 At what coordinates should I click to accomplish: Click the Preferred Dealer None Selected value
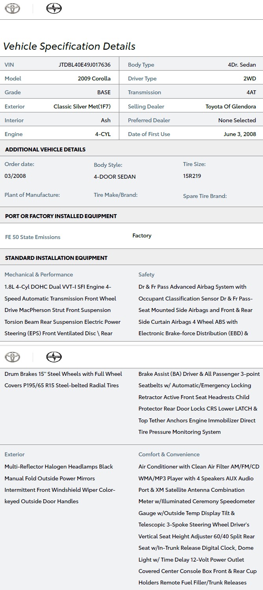click(237, 120)
